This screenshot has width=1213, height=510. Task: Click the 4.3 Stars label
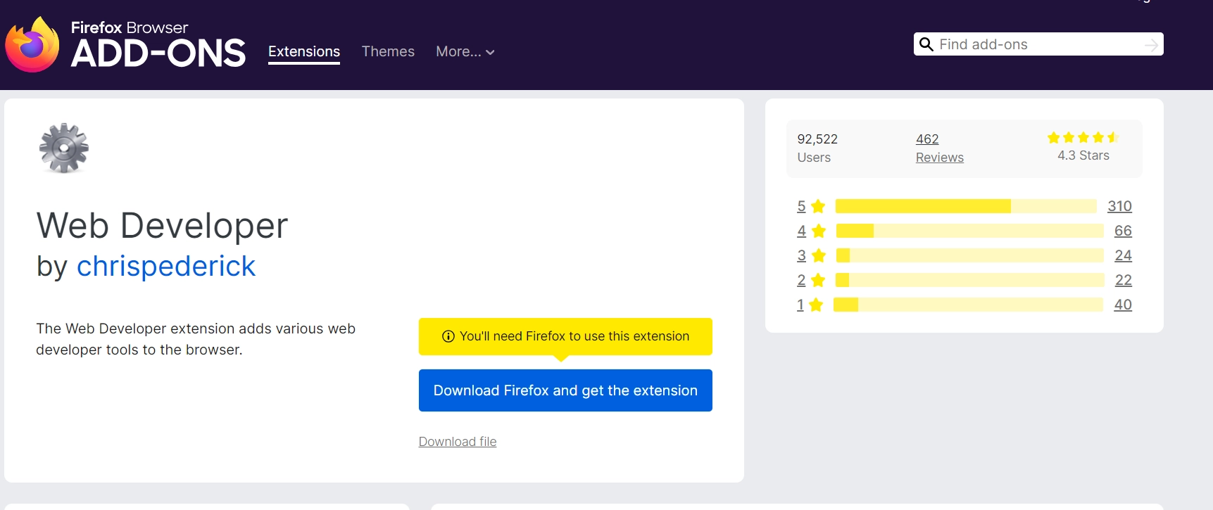click(1083, 155)
